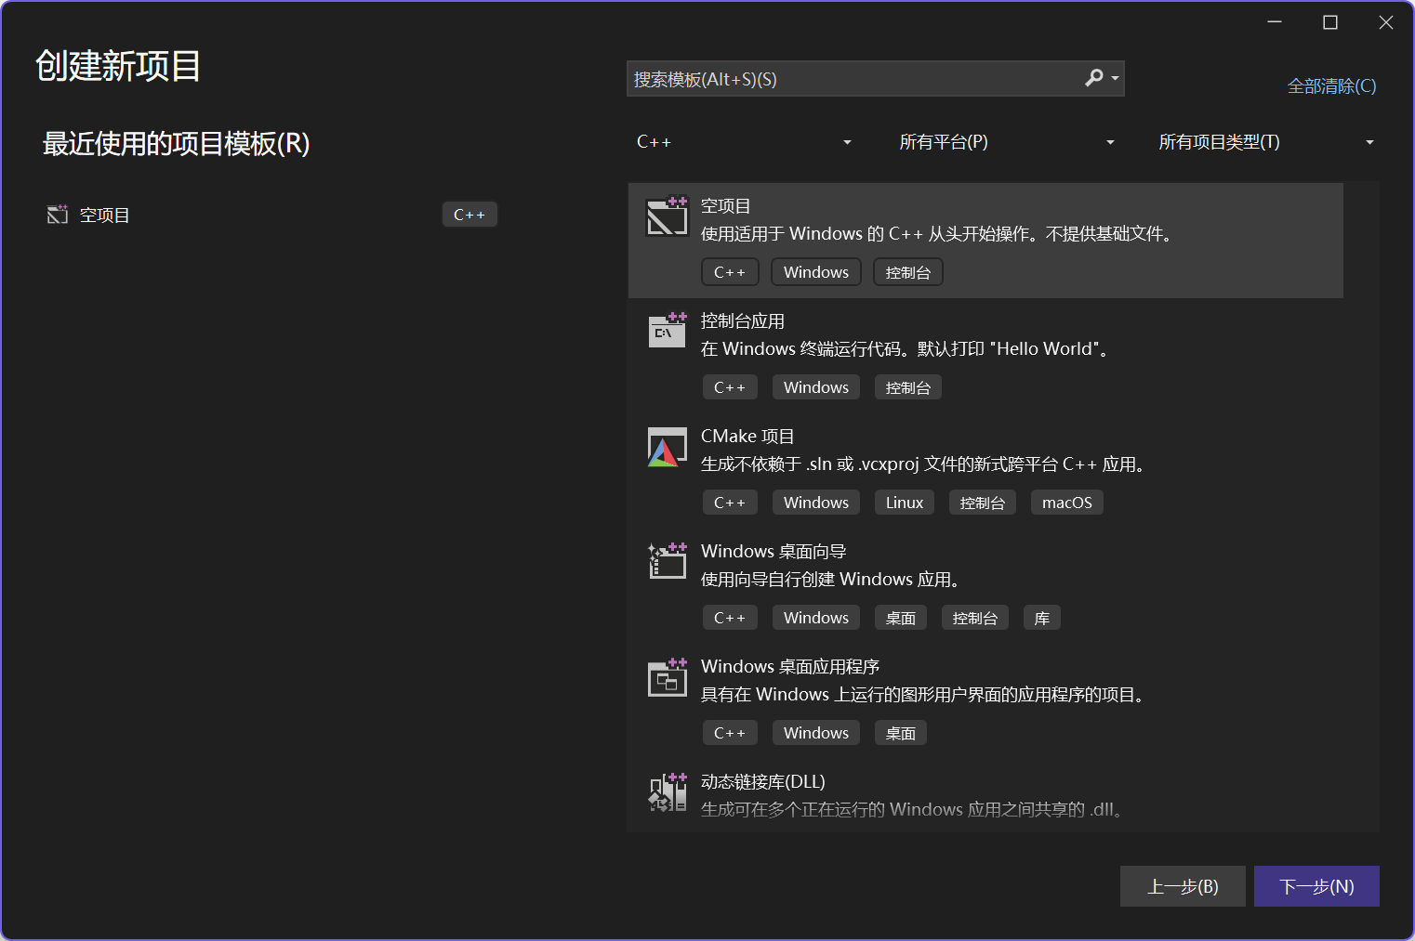The image size is (1415, 941).
Task: Open the 所有平台(P) platform dropdown
Action: pos(1007,141)
